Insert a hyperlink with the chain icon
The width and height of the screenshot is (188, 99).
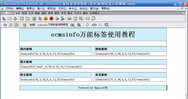[x=4, y=19]
